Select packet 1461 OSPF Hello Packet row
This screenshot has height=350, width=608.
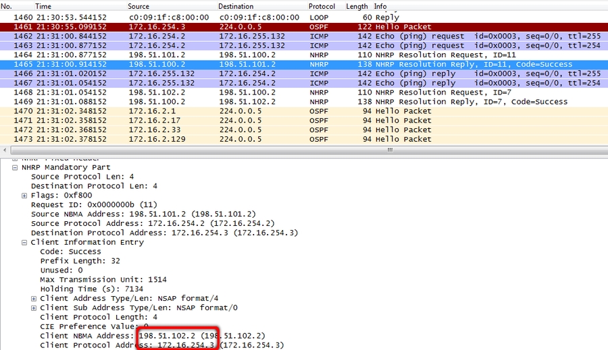[270, 26]
